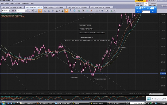This screenshot has width=167, height=105.
Task: Open the File menu
Action: pyautogui.click(x=2, y=3)
